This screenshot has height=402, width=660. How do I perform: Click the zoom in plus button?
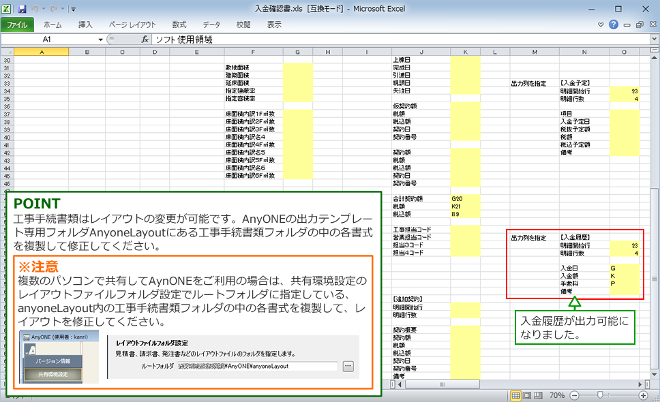pyautogui.click(x=643, y=395)
